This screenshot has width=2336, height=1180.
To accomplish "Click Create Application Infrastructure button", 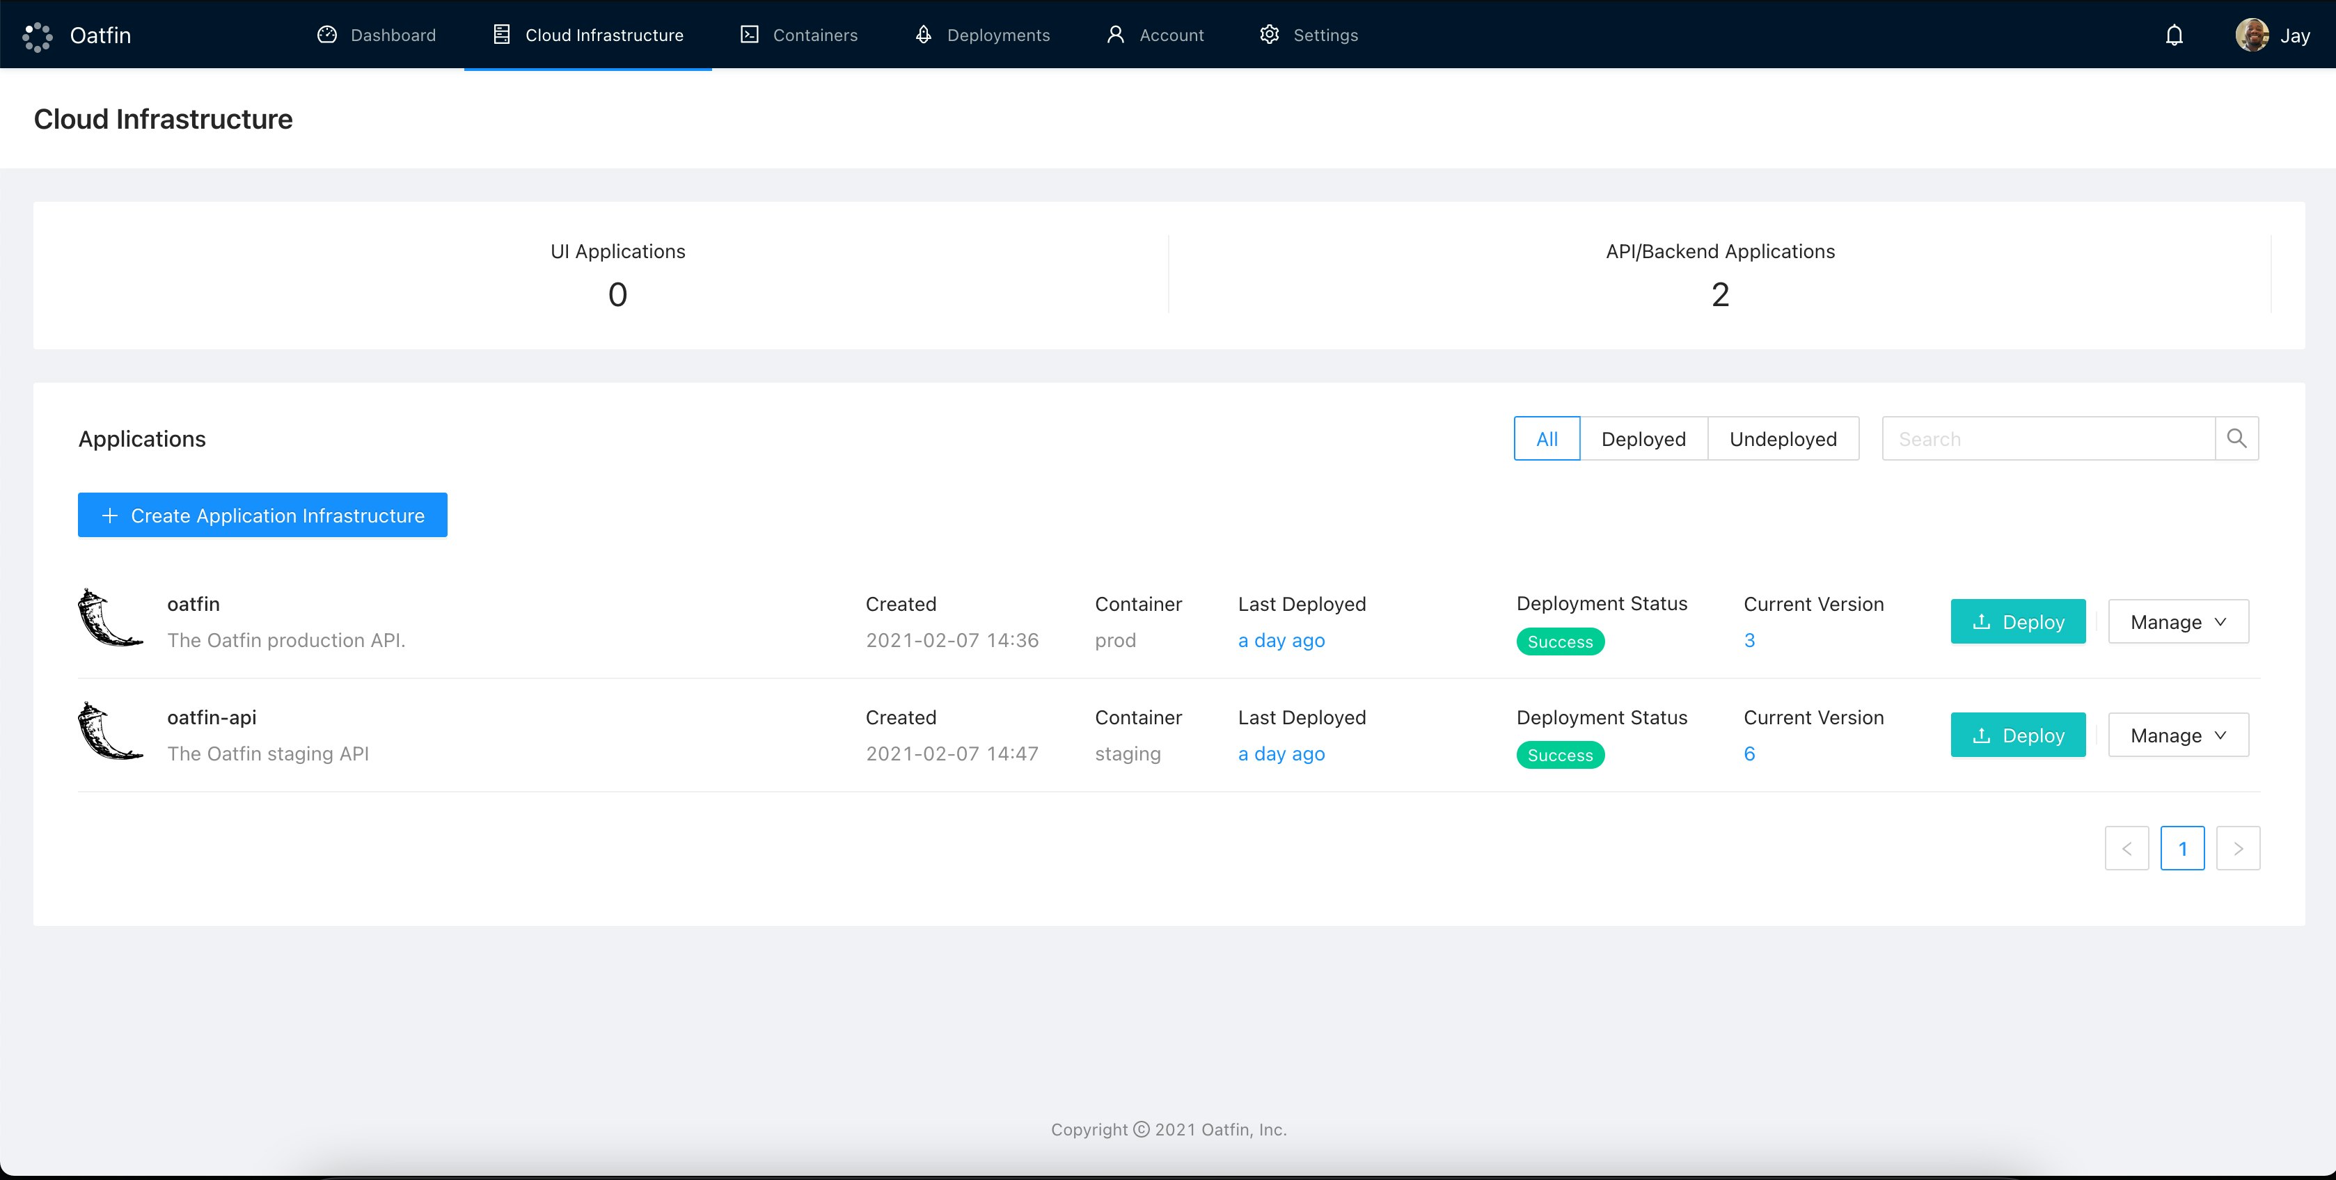I will [262, 515].
